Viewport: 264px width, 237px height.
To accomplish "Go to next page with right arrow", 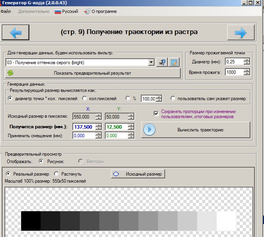I will point(241,32).
